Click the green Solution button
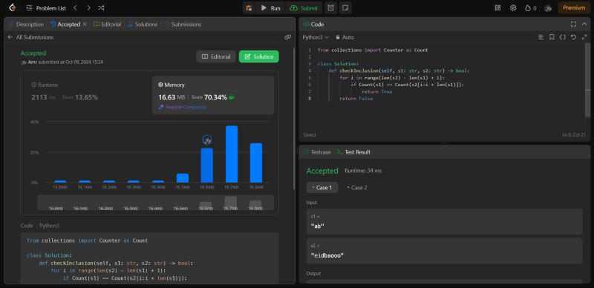The height and width of the screenshot is (288, 594). 258,56
